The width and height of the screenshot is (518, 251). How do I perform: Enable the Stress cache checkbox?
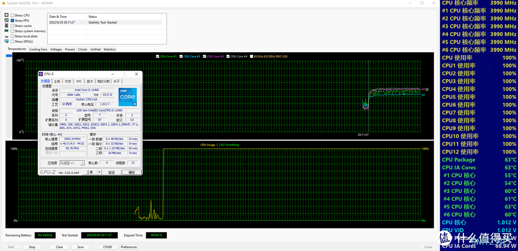coord(12,26)
